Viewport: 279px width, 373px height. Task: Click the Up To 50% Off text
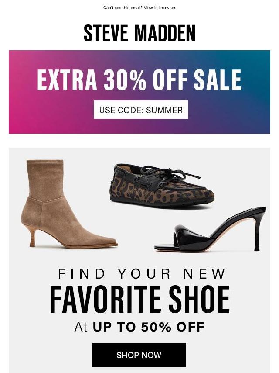coord(149,327)
